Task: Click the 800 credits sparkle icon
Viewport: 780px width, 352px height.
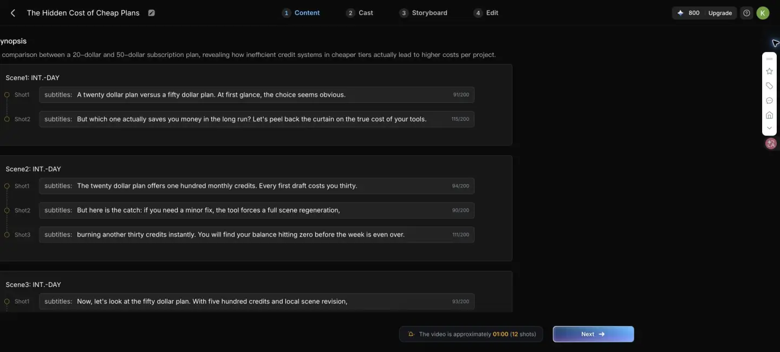Action: (680, 13)
